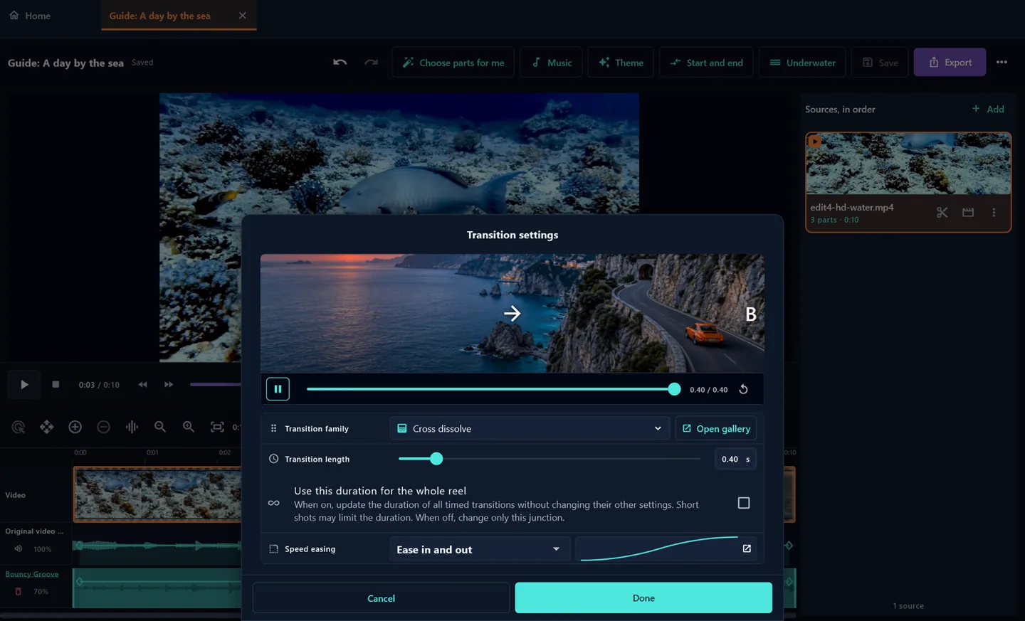1025x621 pixels.
Task: Click the transition preview progress slider handle
Action: [674, 389]
